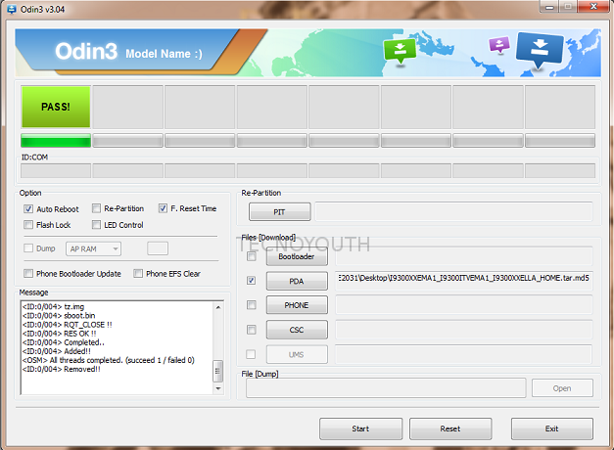
Task: Enable the Re-Partition option checkbox
Action: click(96, 208)
